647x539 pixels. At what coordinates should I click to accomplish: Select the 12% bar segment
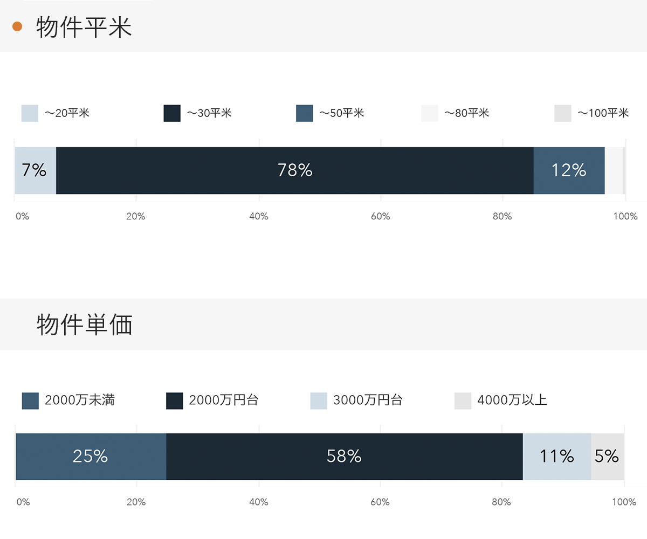569,170
